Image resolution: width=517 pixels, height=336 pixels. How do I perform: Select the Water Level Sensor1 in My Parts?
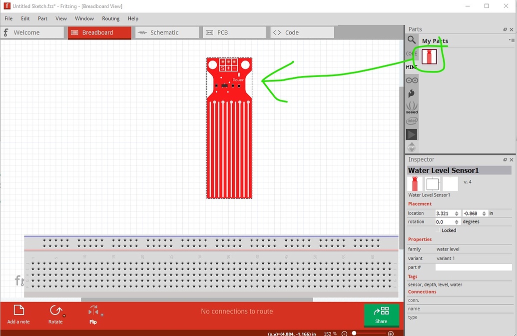pos(429,56)
